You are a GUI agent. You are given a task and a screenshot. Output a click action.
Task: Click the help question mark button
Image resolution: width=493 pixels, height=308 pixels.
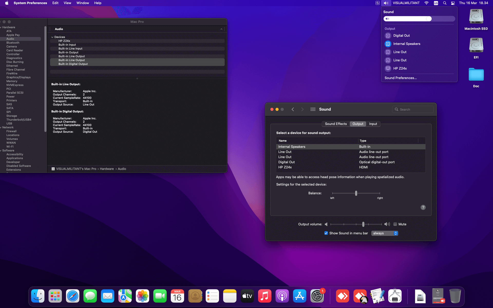[423, 207]
